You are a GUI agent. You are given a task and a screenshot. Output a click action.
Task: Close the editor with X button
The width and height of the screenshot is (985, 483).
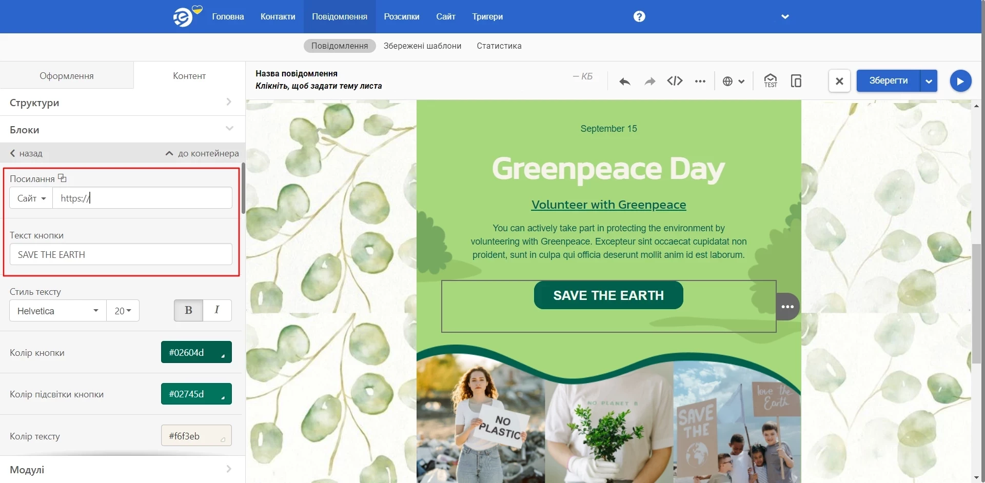pos(839,81)
